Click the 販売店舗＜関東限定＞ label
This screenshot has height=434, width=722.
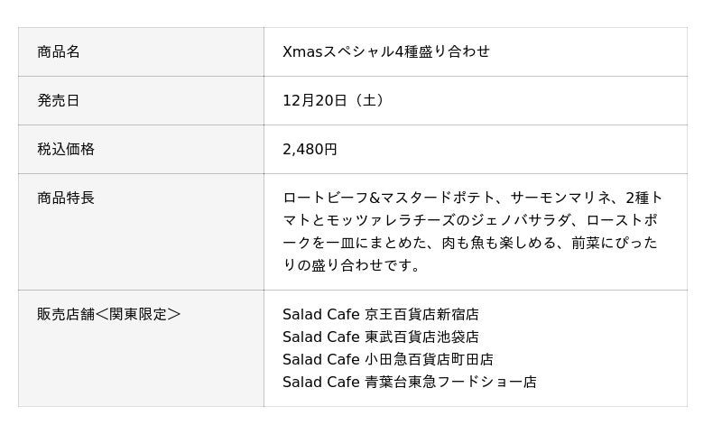[108, 315]
